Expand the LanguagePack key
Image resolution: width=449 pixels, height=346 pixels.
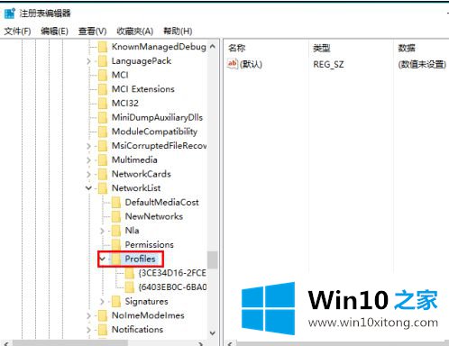tap(88, 61)
